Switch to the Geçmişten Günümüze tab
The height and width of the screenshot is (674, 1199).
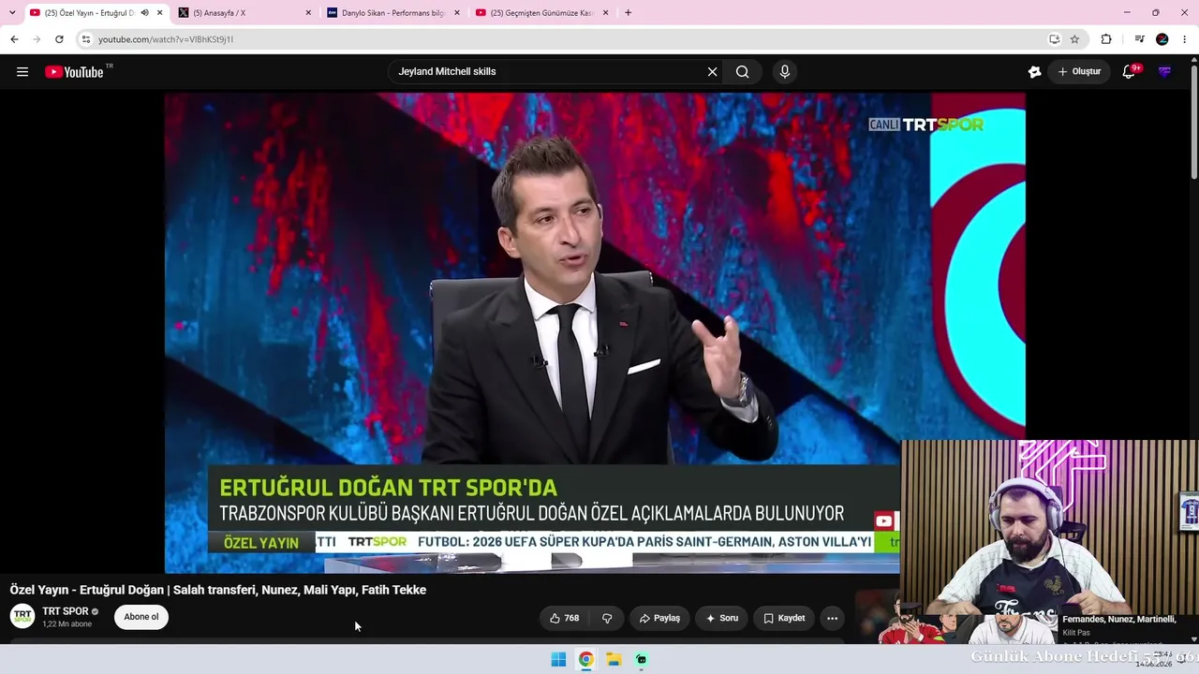pyautogui.click(x=542, y=13)
